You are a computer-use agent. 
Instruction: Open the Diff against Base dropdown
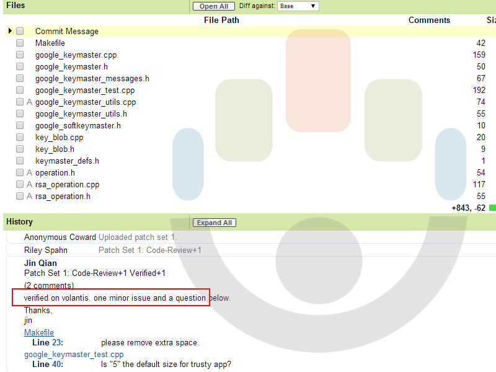298,6
